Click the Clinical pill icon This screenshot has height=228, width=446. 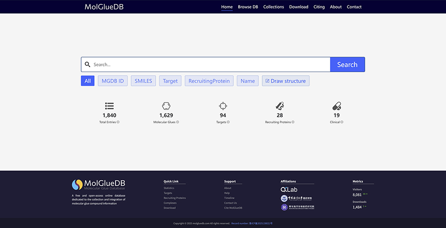[x=337, y=106]
